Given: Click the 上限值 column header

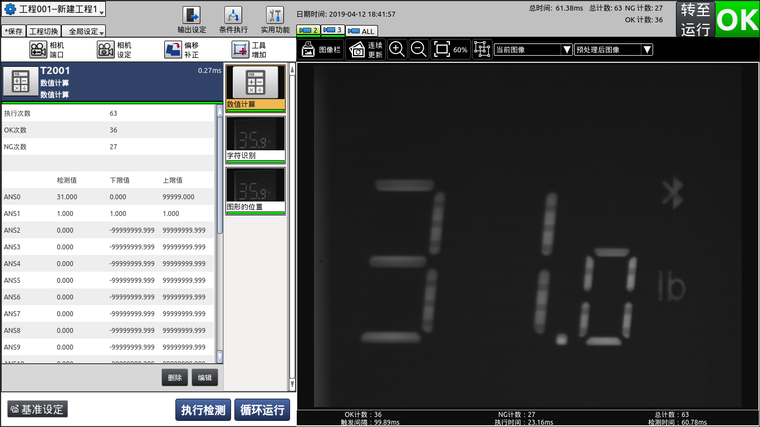Looking at the screenshot, I should (x=173, y=180).
